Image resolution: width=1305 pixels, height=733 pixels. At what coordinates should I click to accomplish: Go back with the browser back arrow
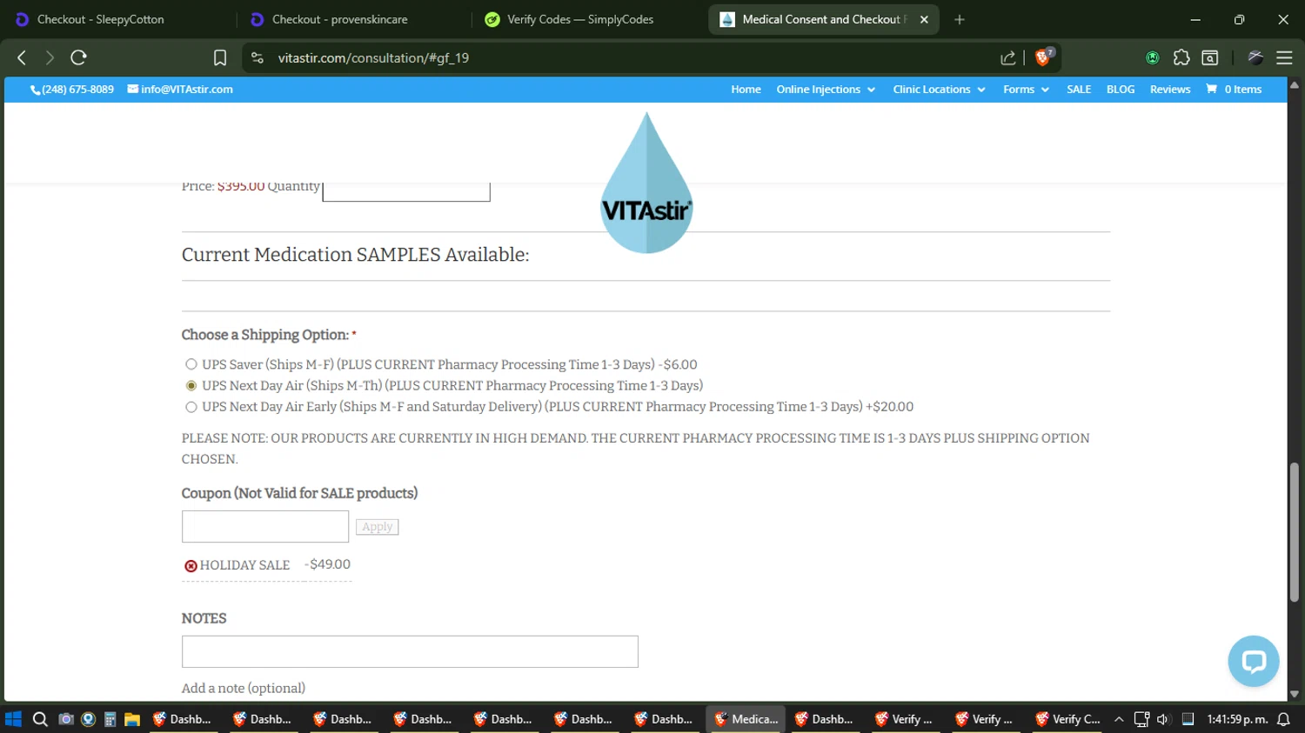(22, 57)
